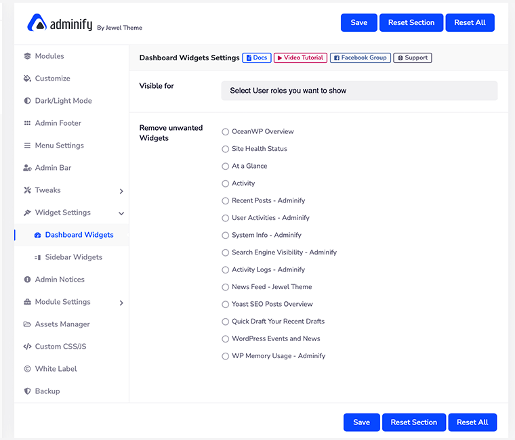Click the Custom CSS/JS code icon
The width and height of the screenshot is (515, 440).
point(27,347)
